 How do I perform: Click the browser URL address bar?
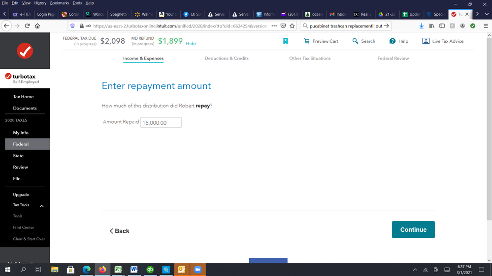coord(180,26)
